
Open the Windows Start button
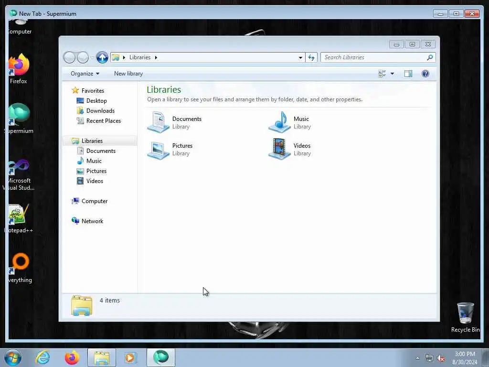pos(13,357)
